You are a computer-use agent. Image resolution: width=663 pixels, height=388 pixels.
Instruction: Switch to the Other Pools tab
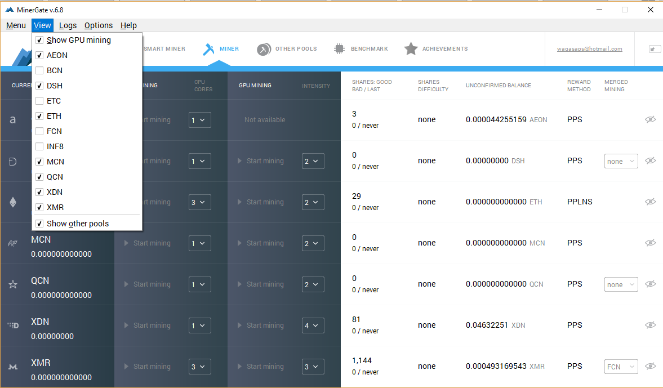click(287, 49)
